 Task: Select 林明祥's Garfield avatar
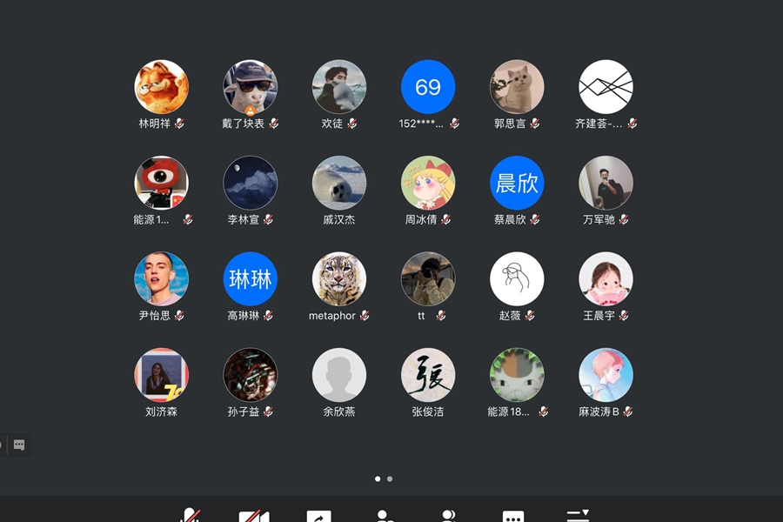[161, 87]
